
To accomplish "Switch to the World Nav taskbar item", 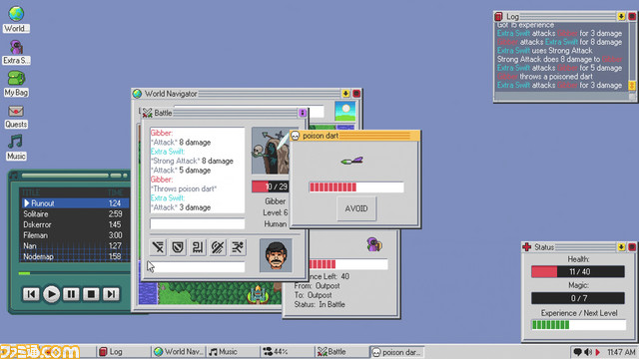I will [x=178, y=352].
